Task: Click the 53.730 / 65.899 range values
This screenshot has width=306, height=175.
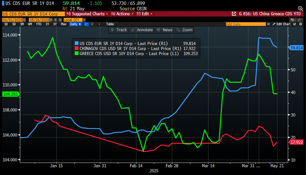Action: [x=128, y=3]
